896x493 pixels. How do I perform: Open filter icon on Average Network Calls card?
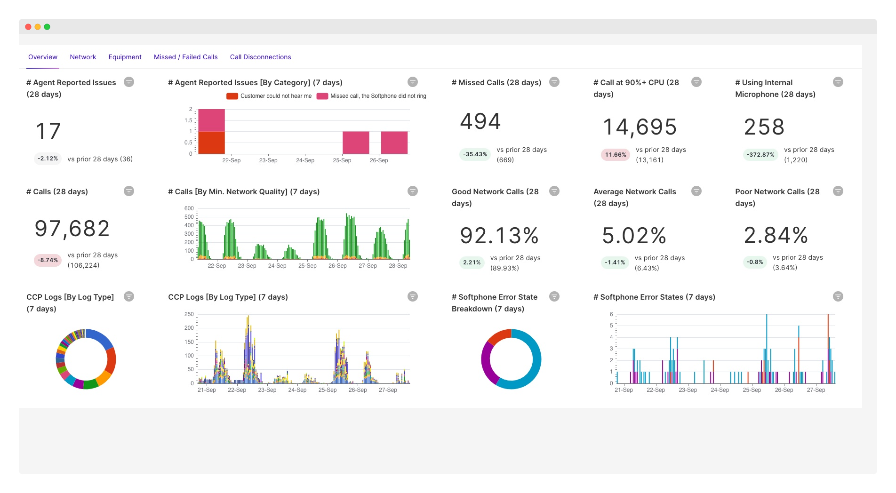(x=696, y=191)
